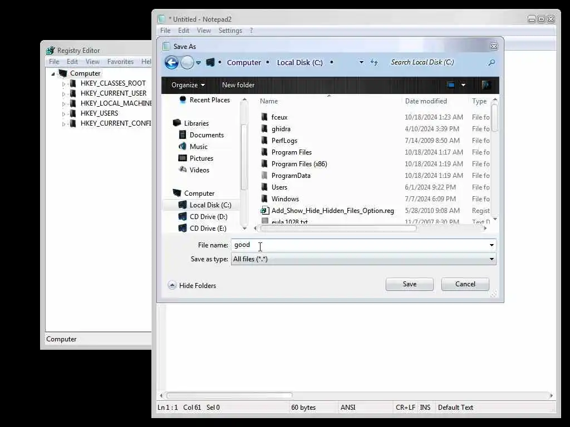Select the ProgramData folder icon

click(x=264, y=175)
